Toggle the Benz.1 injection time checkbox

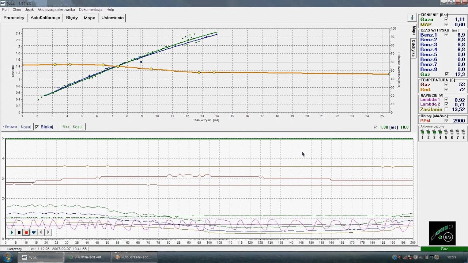pyautogui.click(x=446, y=35)
